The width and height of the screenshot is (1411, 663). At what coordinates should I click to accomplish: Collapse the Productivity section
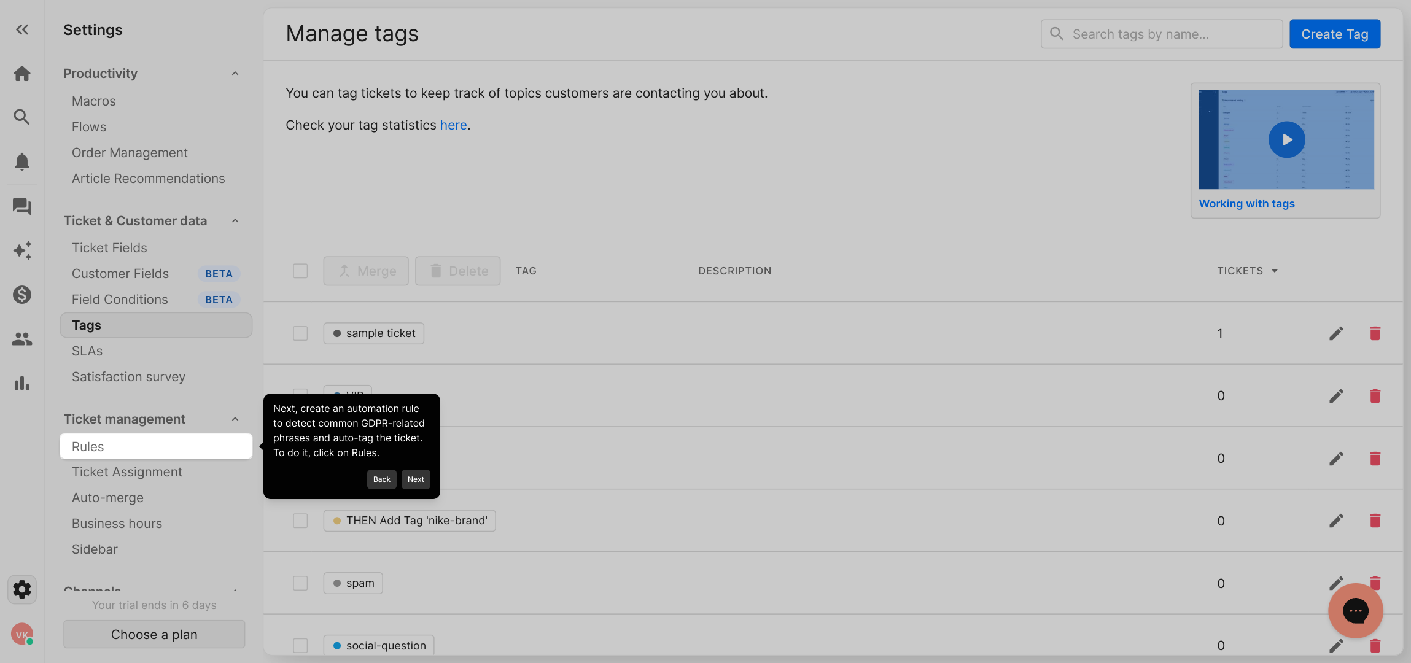pos(235,74)
